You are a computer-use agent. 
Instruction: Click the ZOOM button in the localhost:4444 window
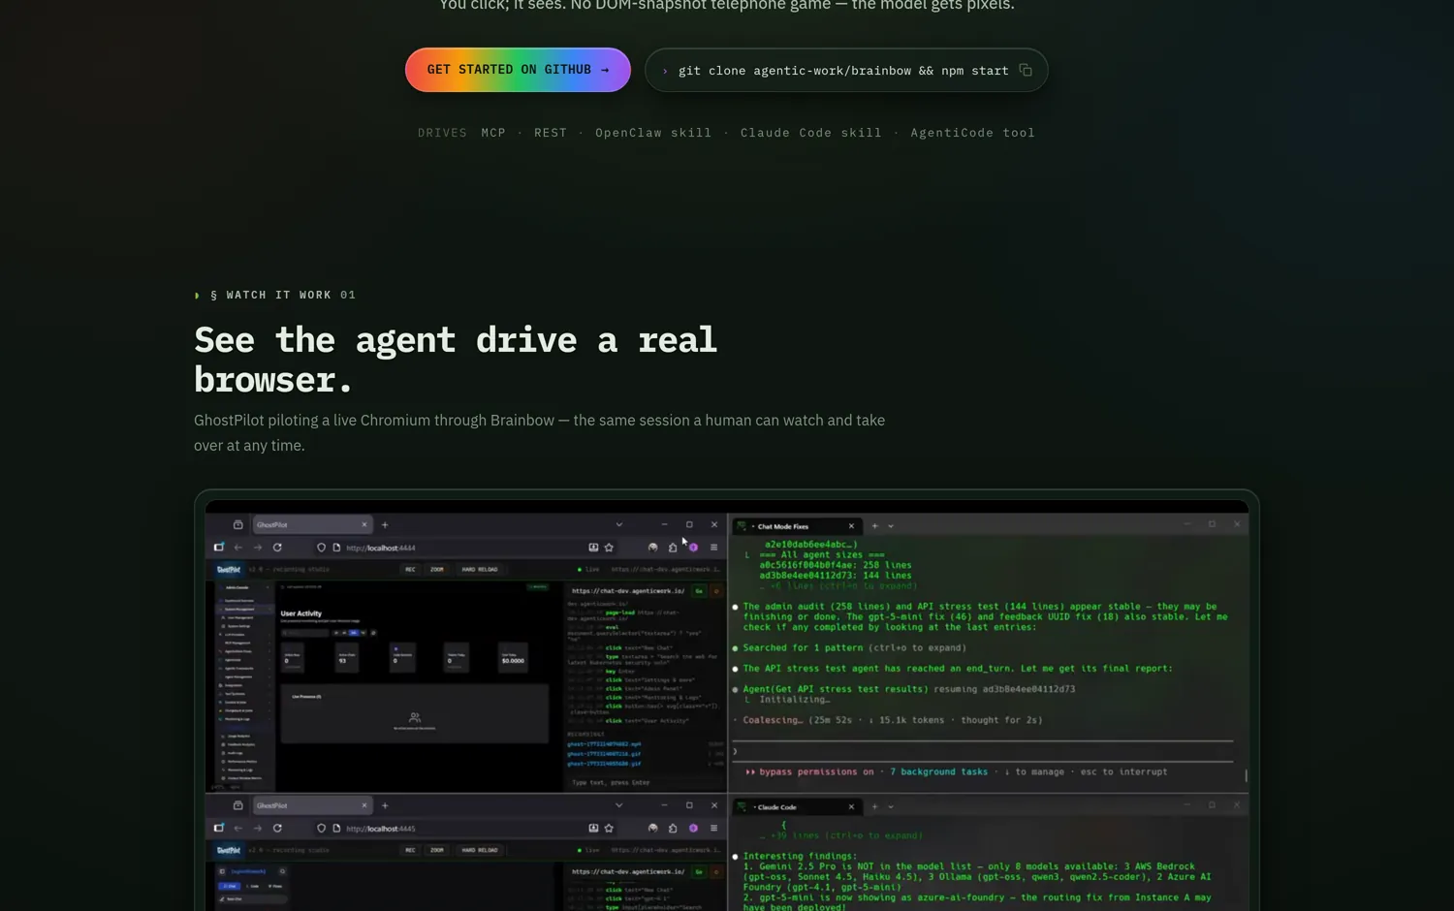(x=437, y=570)
